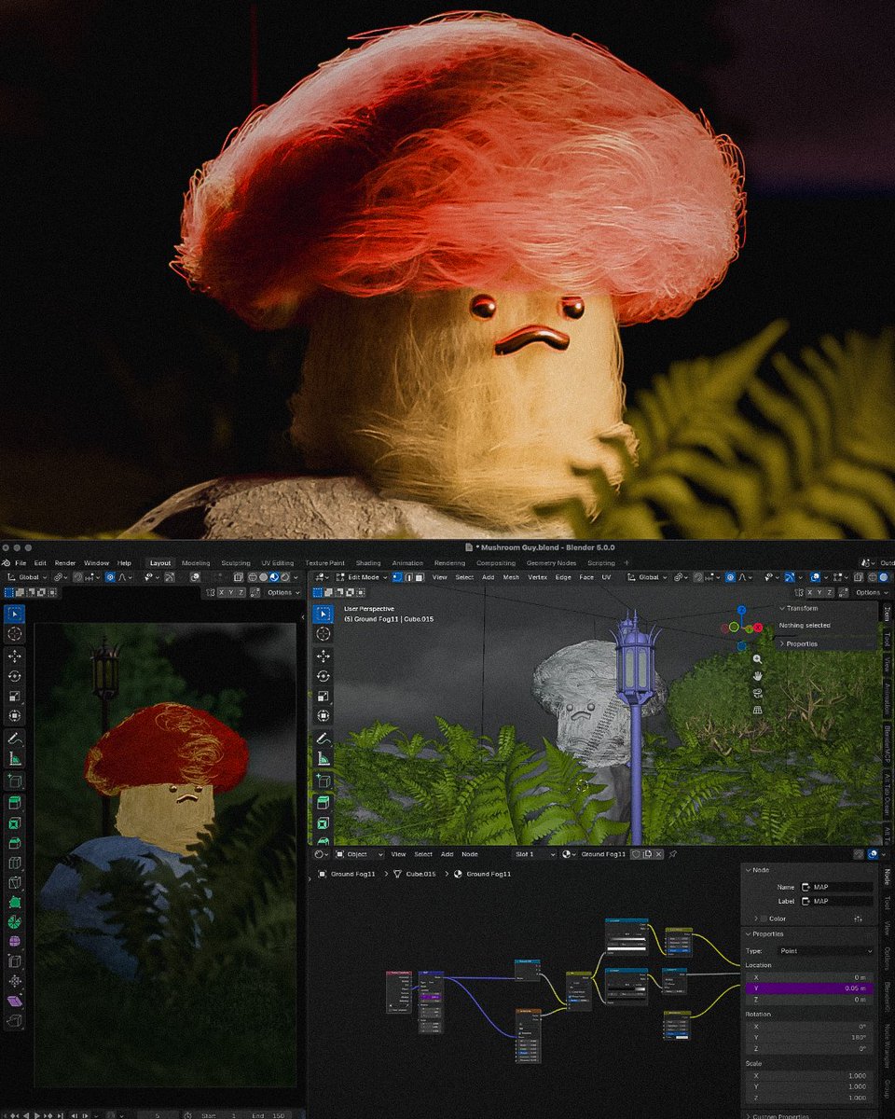
Task: Open the File menu
Action: [21, 563]
